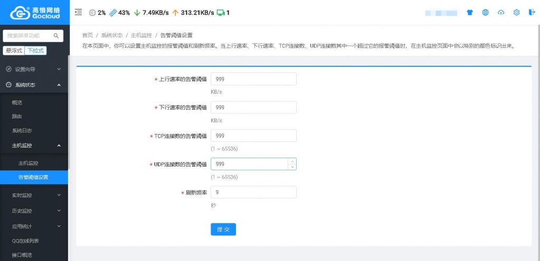Switch menu mode to 悬浮式
Viewport: 540px width, 261px height.
tap(14, 51)
